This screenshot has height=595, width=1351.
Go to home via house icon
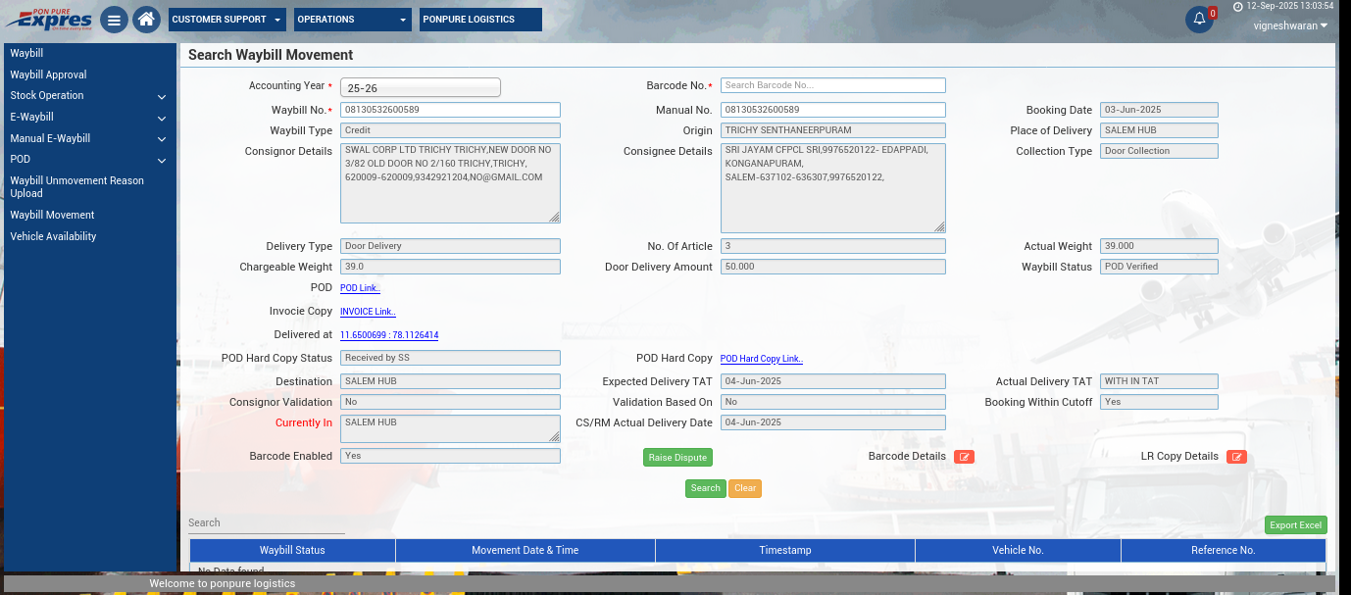pos(146,20)
